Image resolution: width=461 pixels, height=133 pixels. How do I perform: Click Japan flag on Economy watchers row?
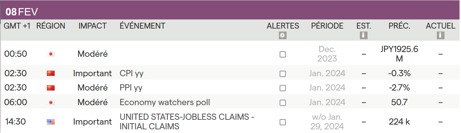51,103
